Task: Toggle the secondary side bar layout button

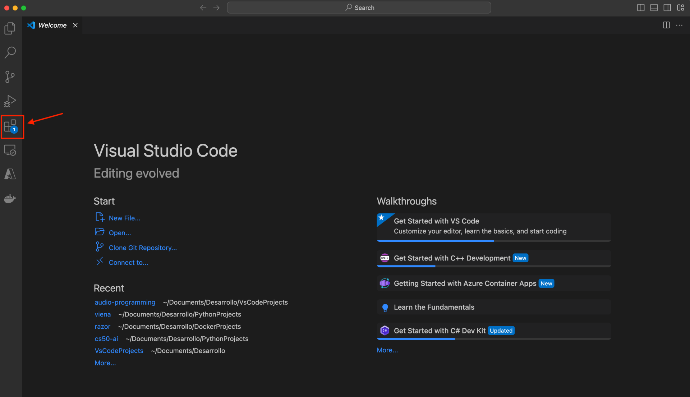Action: pyautogui.click(x=667, y=8)
